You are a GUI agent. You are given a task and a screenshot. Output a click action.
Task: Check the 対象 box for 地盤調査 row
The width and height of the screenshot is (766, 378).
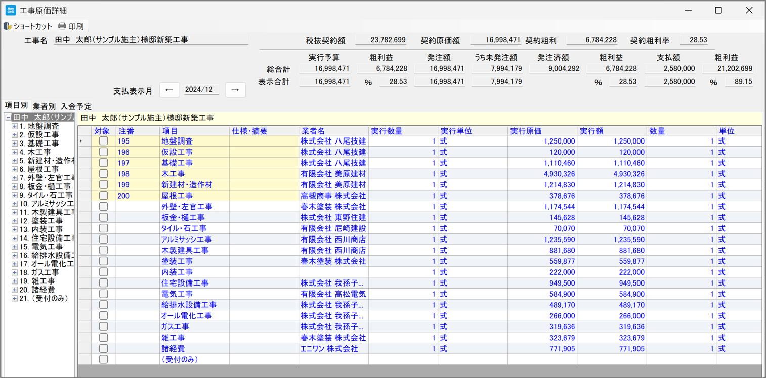point(104,141)
